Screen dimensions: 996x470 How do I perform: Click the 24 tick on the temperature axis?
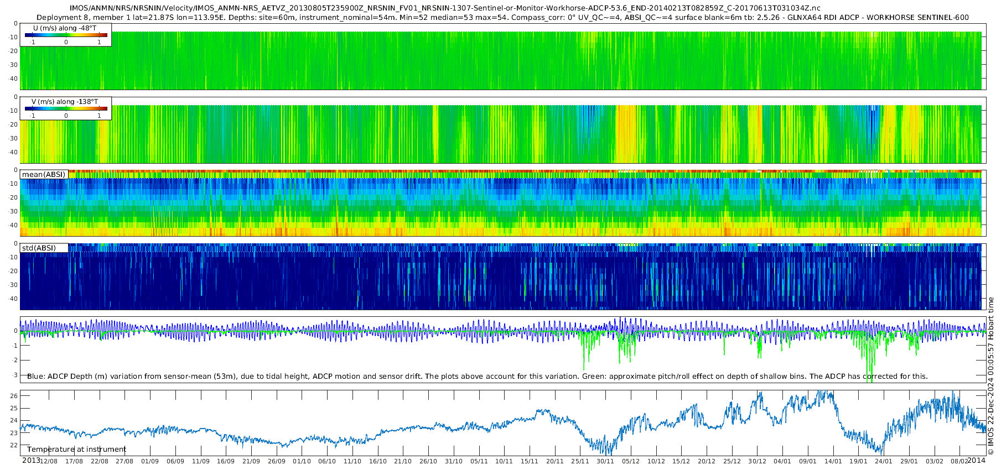click(14, 420)
